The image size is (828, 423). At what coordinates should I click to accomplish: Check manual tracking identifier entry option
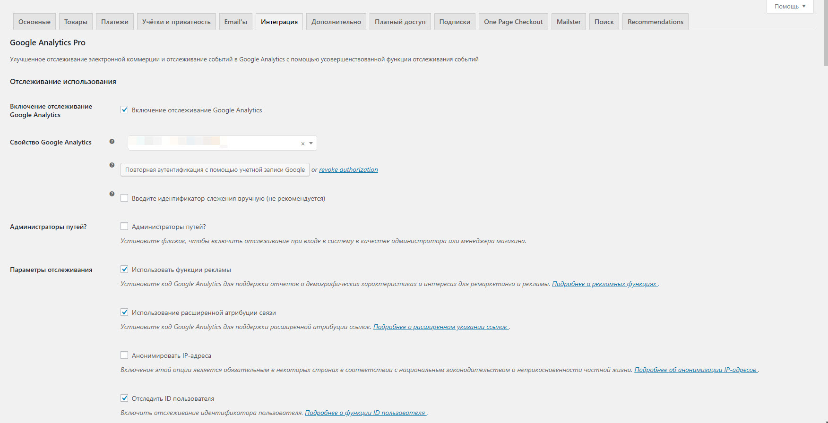coord(124,198)
